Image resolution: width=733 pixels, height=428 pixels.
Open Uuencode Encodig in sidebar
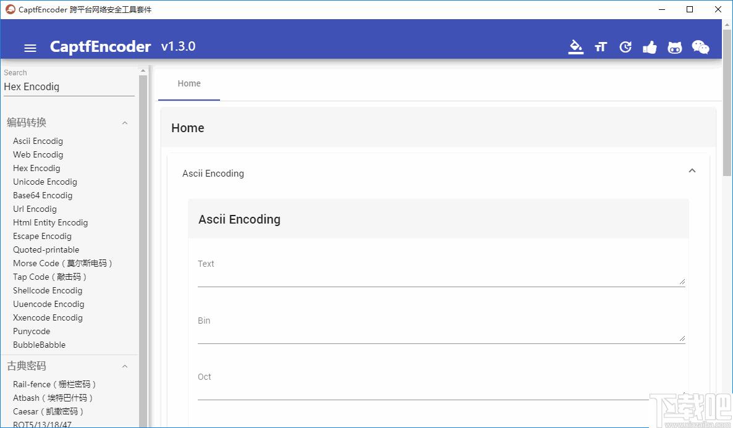[x=49, y=304]
